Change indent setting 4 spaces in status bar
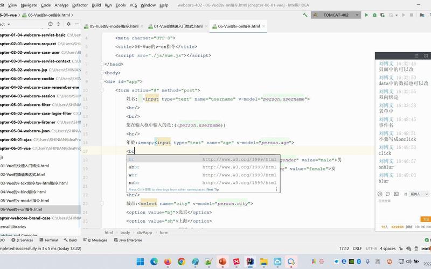 pyautogui.click(x=387, y=249)
